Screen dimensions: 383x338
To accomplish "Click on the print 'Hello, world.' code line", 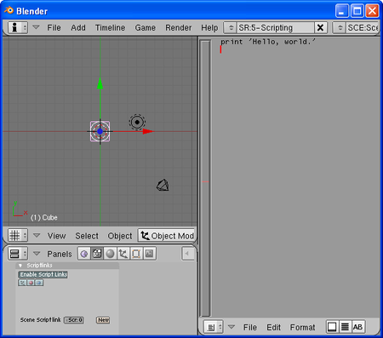I will (268, 42).
